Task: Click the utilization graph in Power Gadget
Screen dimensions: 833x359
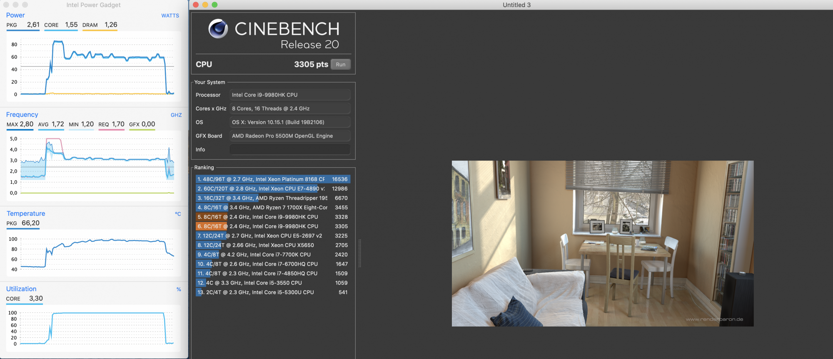Action: [94, 328]
